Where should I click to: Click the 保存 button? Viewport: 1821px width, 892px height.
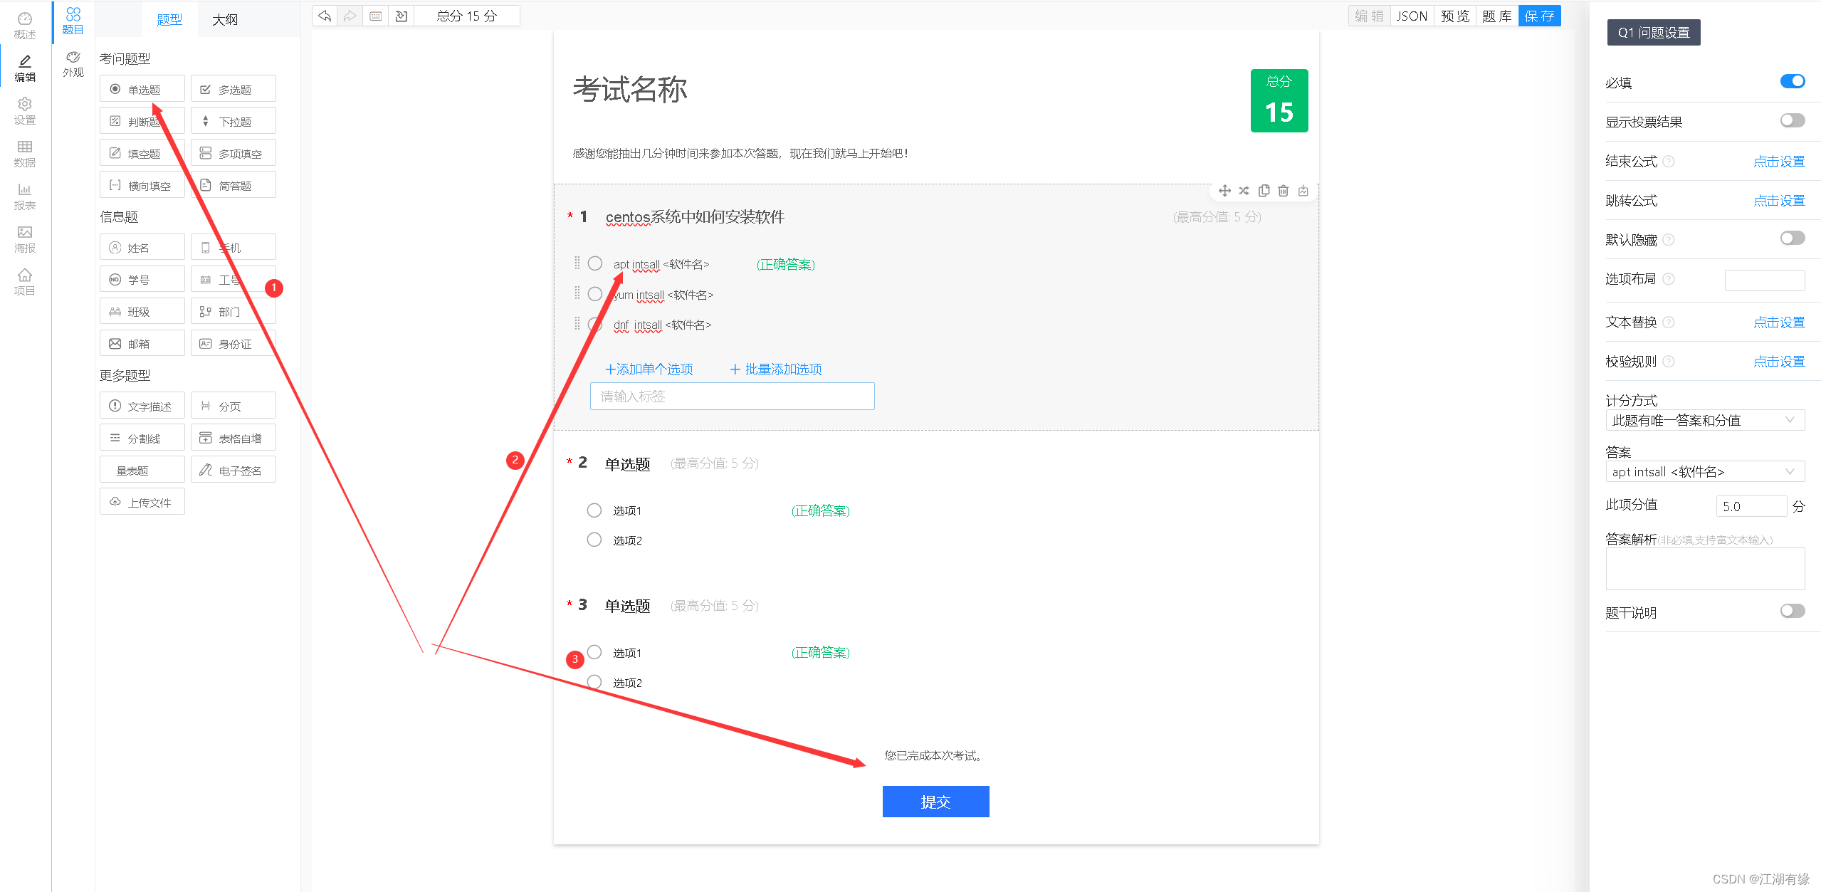pyautogui.click(x=1539, y=15)
